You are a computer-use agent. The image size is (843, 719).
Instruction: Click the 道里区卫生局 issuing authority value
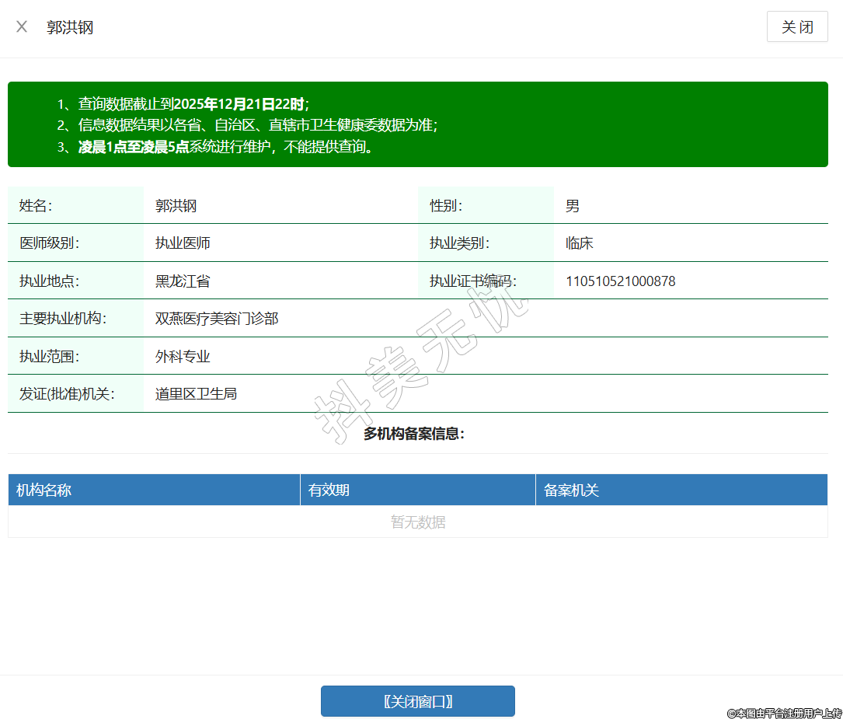click(x=196, y=394)
